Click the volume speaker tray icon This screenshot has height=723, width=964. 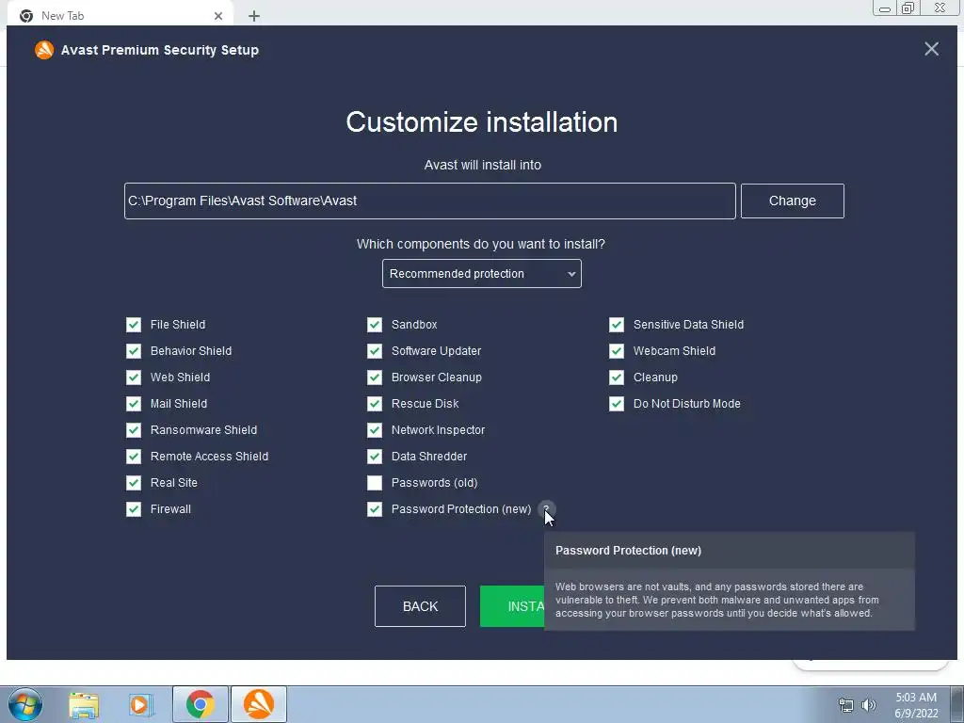[868, 705]
